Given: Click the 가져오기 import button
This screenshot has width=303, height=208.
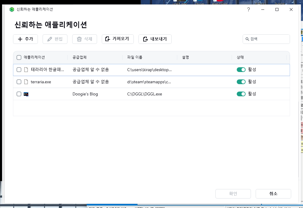Looking at the screenshot, I should pyautogui.click(x=118, y=39).
